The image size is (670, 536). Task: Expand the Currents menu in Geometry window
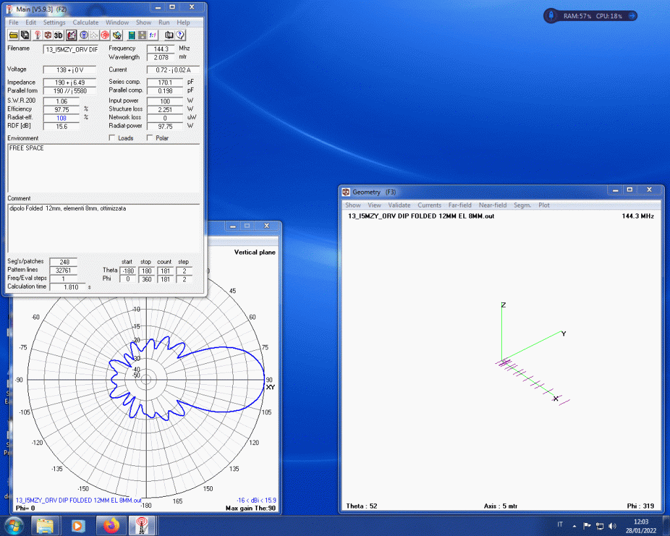pyautogui.click(x=429, y=205)
